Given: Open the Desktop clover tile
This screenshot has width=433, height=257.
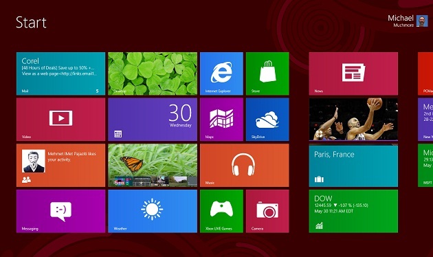Looking at the screenshot, I should 153,74.
